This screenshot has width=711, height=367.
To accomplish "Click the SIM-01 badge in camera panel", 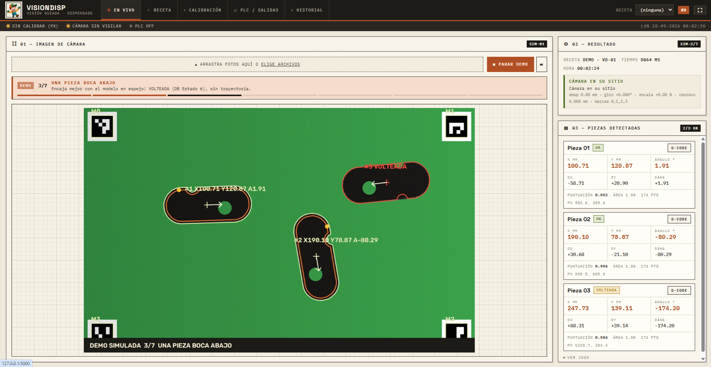I will pyautogui.click(x=537, y=44).
